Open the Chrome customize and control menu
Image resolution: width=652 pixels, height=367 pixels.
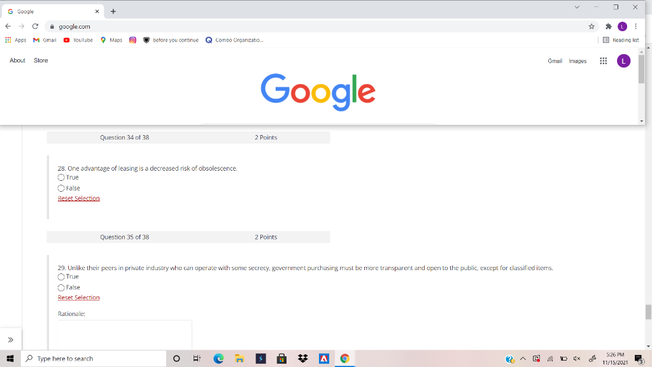tap(637, 26)
